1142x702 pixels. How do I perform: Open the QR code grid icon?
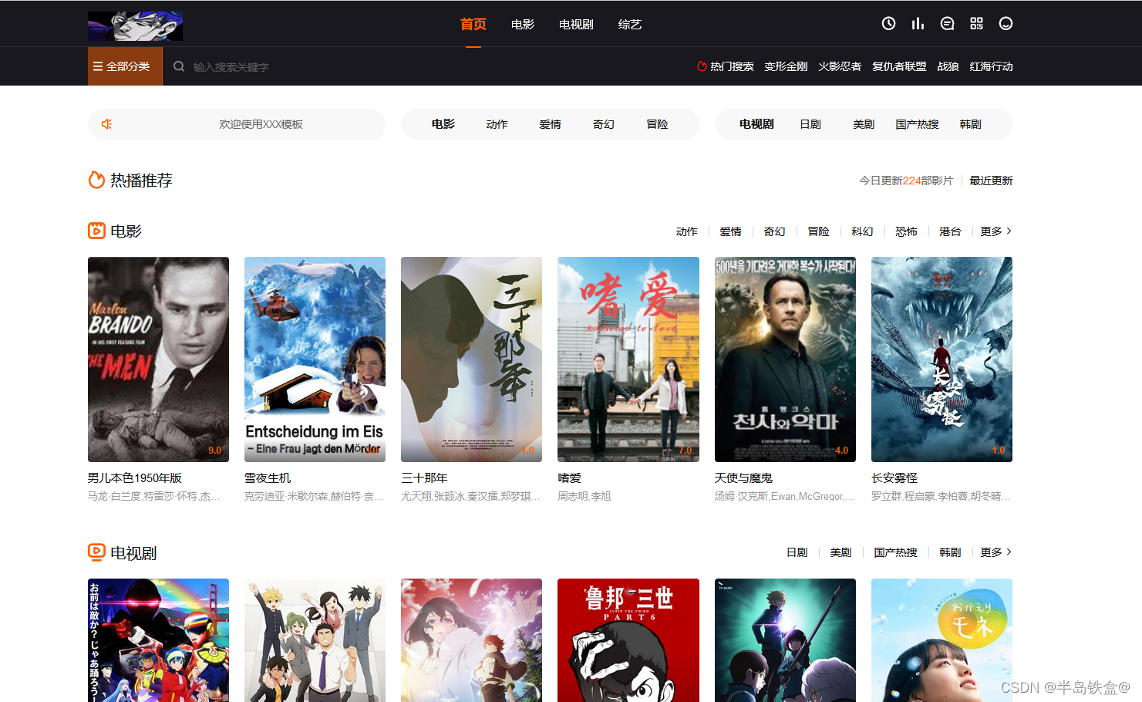(976, 24)
